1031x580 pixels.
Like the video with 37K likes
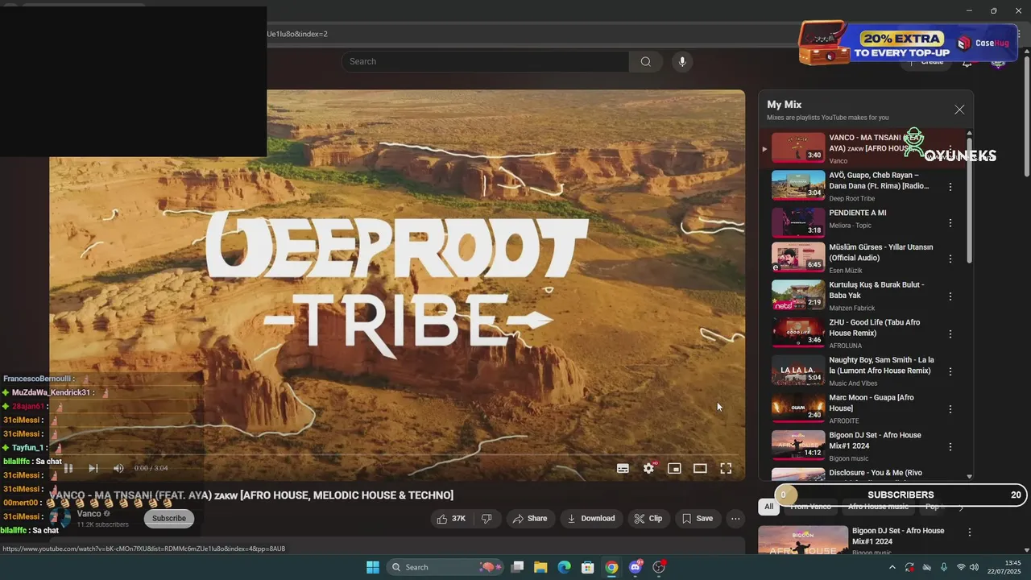click(x=451, y=519)
